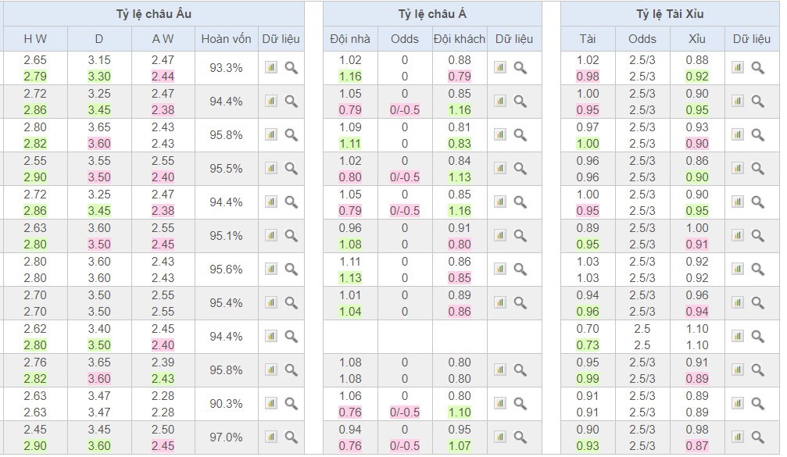Click the Tỷ lệ châu Á header

coord(431,14)
